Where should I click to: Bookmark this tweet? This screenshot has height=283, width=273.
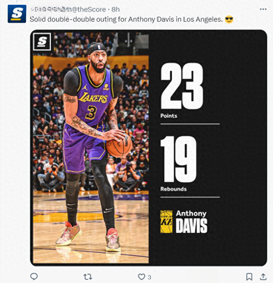pyautogui.click(x=249, y=276)
